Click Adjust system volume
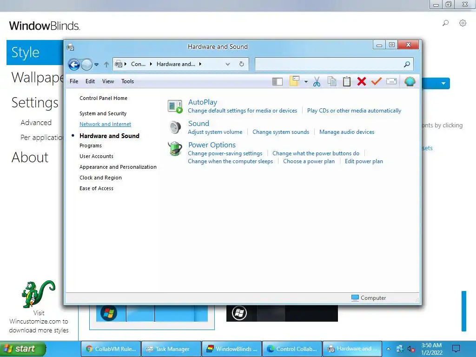 (215, 132)
